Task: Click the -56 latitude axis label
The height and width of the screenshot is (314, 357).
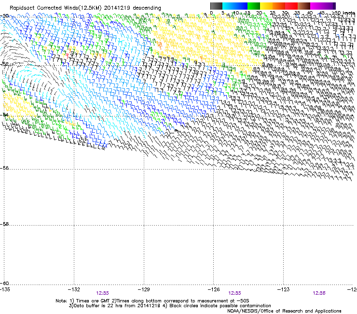Action: click(4, 168)
